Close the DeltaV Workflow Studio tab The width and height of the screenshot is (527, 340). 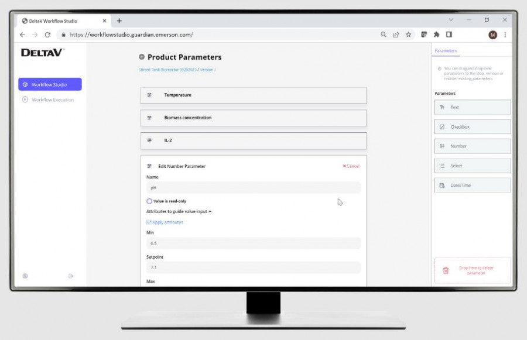[104, 21]
